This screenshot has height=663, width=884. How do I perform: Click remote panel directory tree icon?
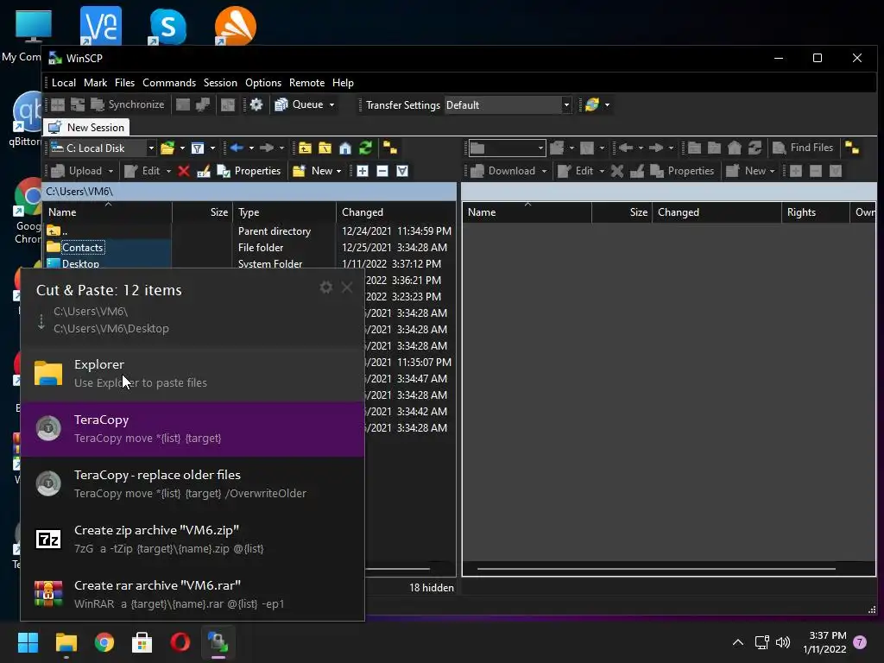852,148
